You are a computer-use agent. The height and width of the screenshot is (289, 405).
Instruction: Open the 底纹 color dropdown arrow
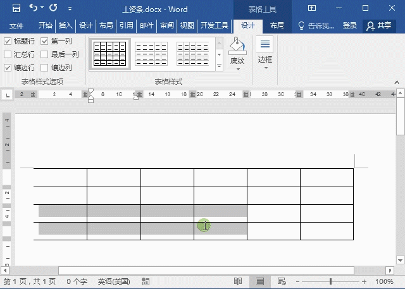point(238,69)
